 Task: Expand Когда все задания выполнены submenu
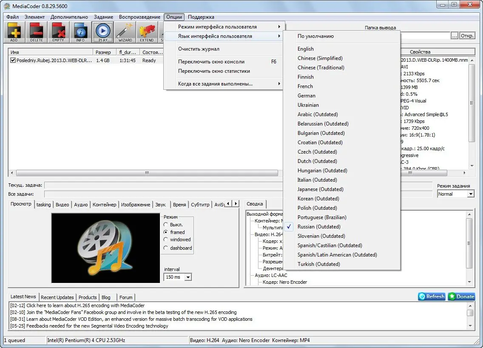coord(224,84)
